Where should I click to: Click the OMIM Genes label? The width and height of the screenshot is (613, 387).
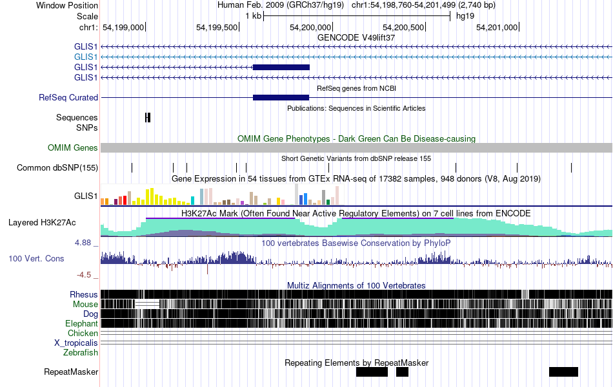72,148
